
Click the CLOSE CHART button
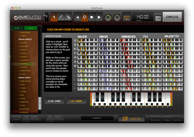coord(54,101)
